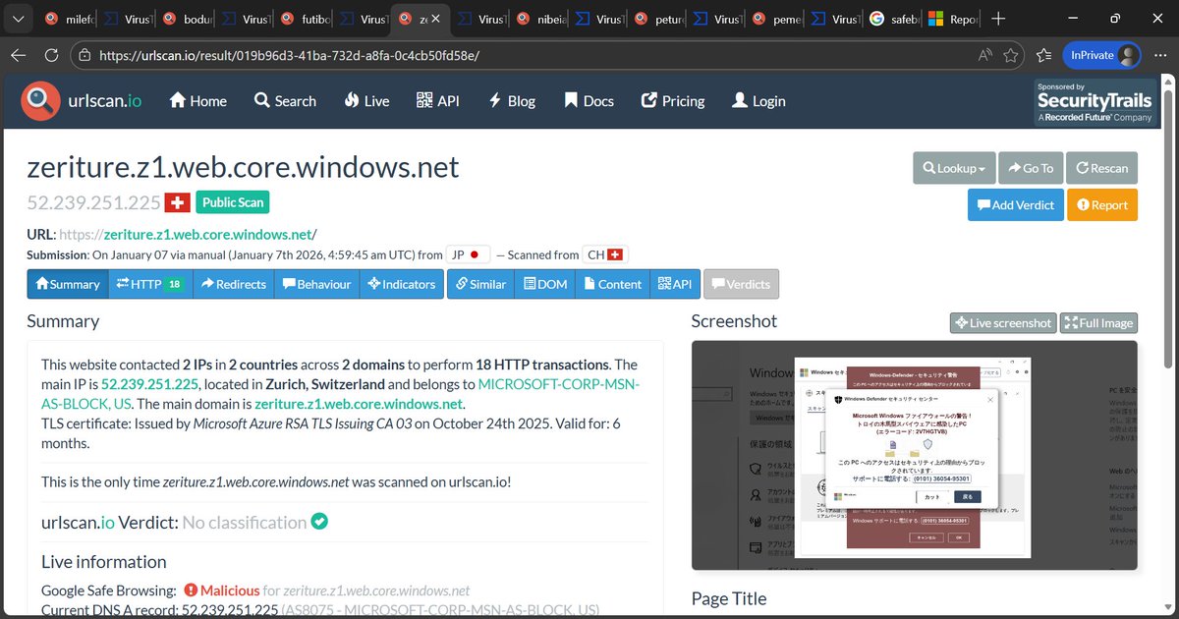Click the InPrivate profile button
The image size is (1179, 619).
(x=1103, y=56)
